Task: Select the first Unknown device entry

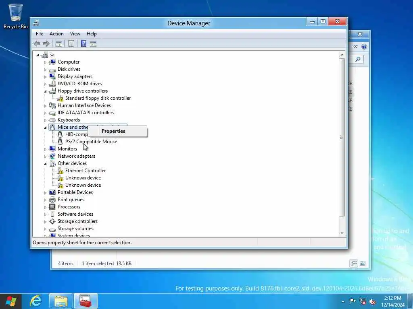Action: [83, 178]
